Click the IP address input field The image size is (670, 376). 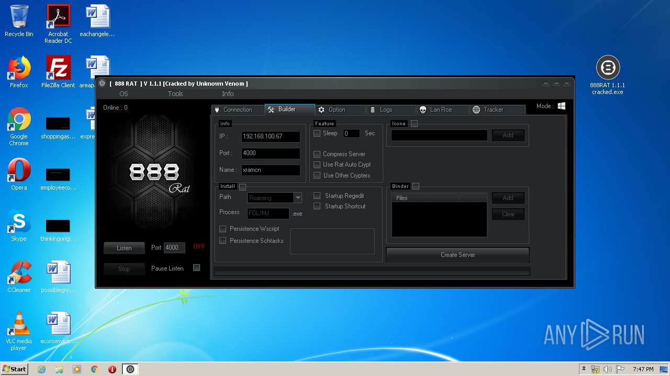(271, 136)
